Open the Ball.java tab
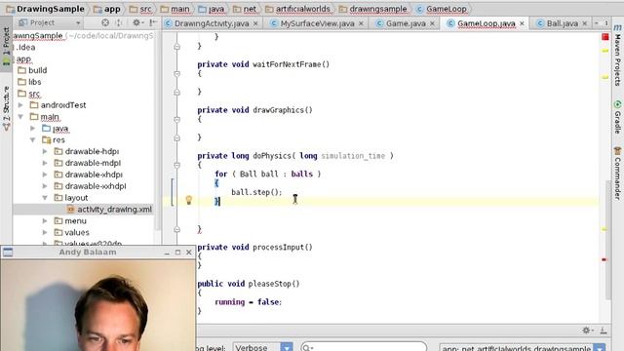This screenshot has width=624, height=351. (562, 23)
